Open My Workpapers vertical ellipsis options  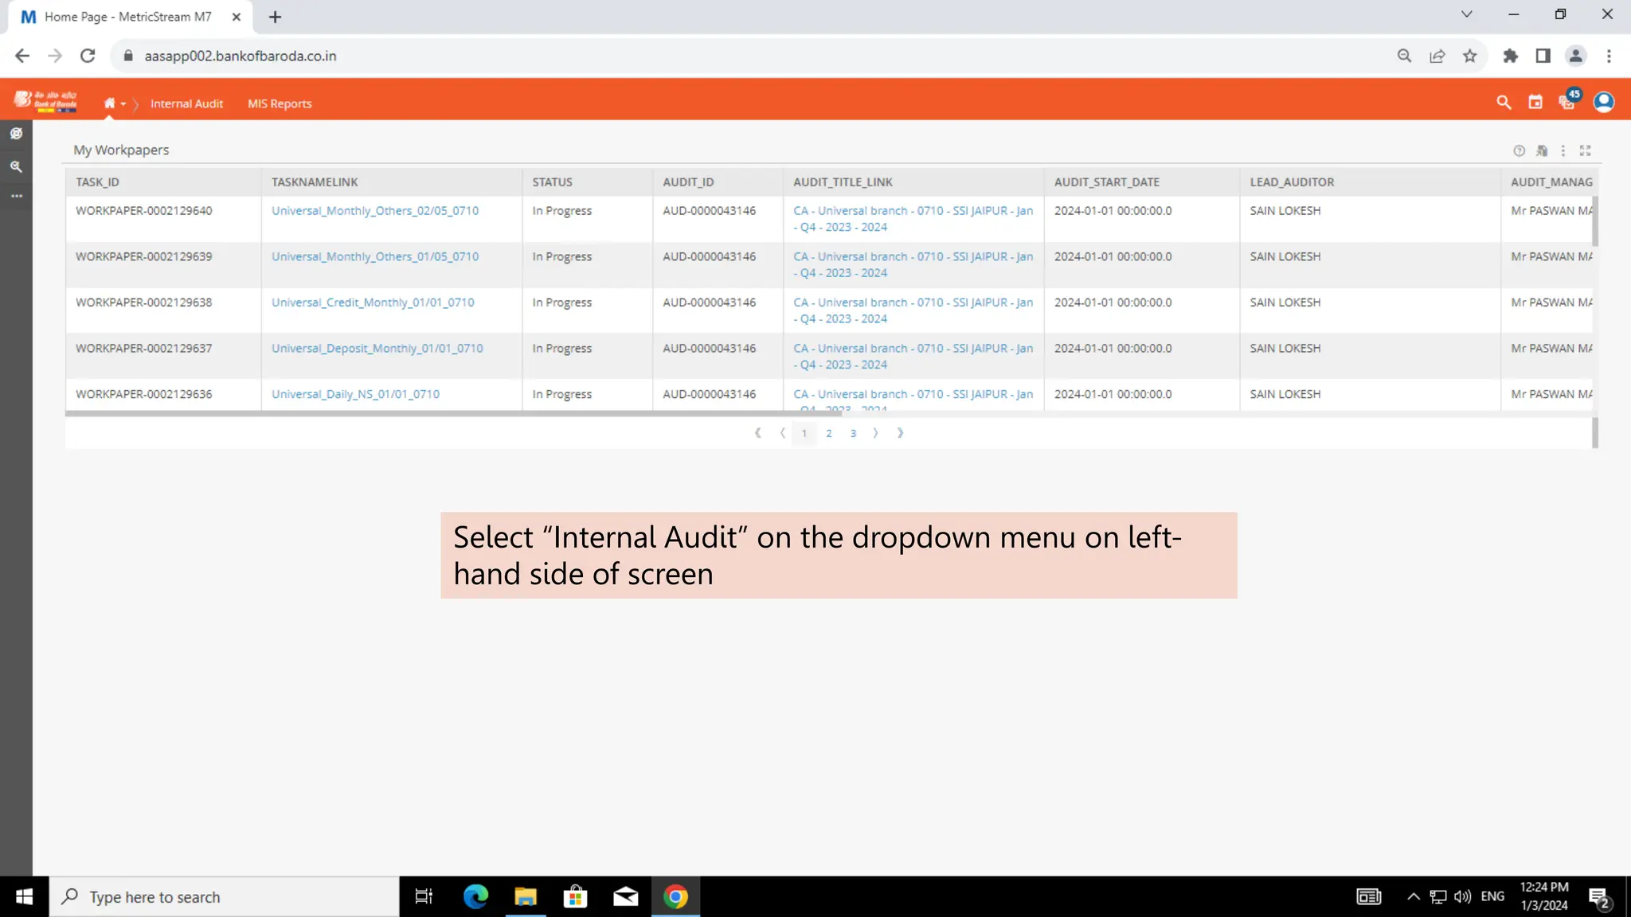coord(1563,150)
